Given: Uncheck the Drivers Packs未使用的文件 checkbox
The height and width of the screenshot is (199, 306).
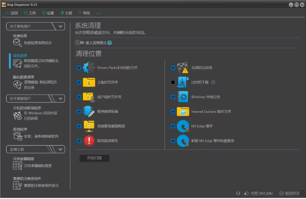Looking at the screenshot, I should coord(79,68).
